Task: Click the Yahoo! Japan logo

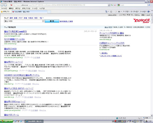Action: coord(142,21)
